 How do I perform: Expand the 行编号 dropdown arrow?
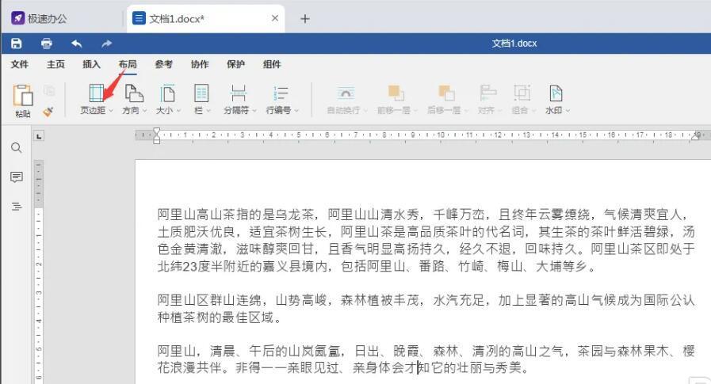[x=296, y=111]
